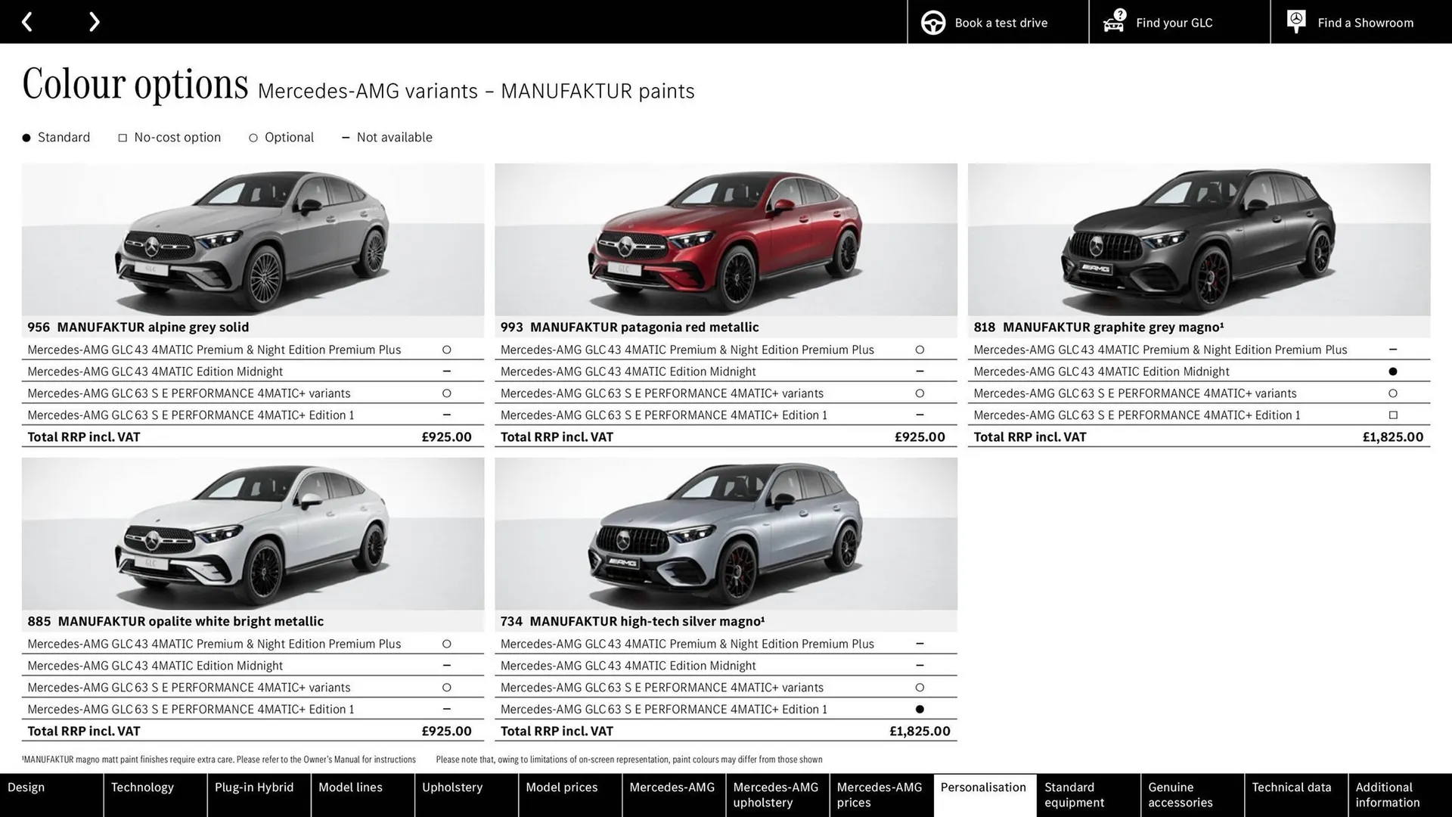This screenshot has height=817, width=1452.
Task: Click the opalite white GLC image
Action: coord(253,535)
